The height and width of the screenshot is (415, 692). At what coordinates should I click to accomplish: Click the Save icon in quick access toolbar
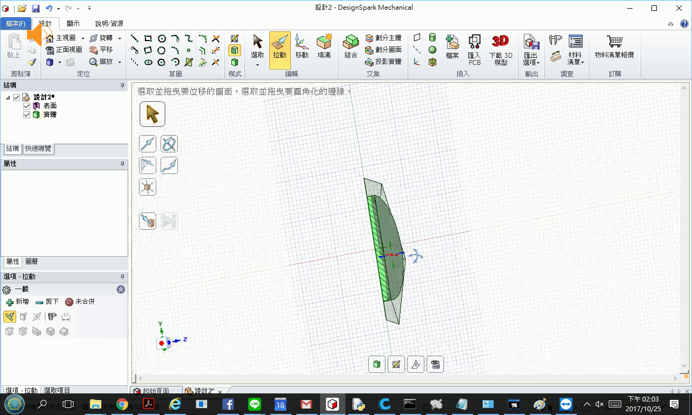click(35, 9)
